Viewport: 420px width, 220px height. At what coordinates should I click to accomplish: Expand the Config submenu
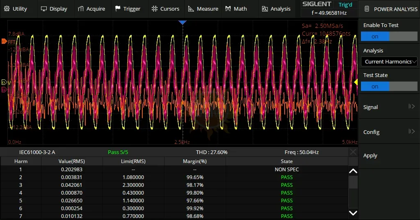[x=389, y=132]
